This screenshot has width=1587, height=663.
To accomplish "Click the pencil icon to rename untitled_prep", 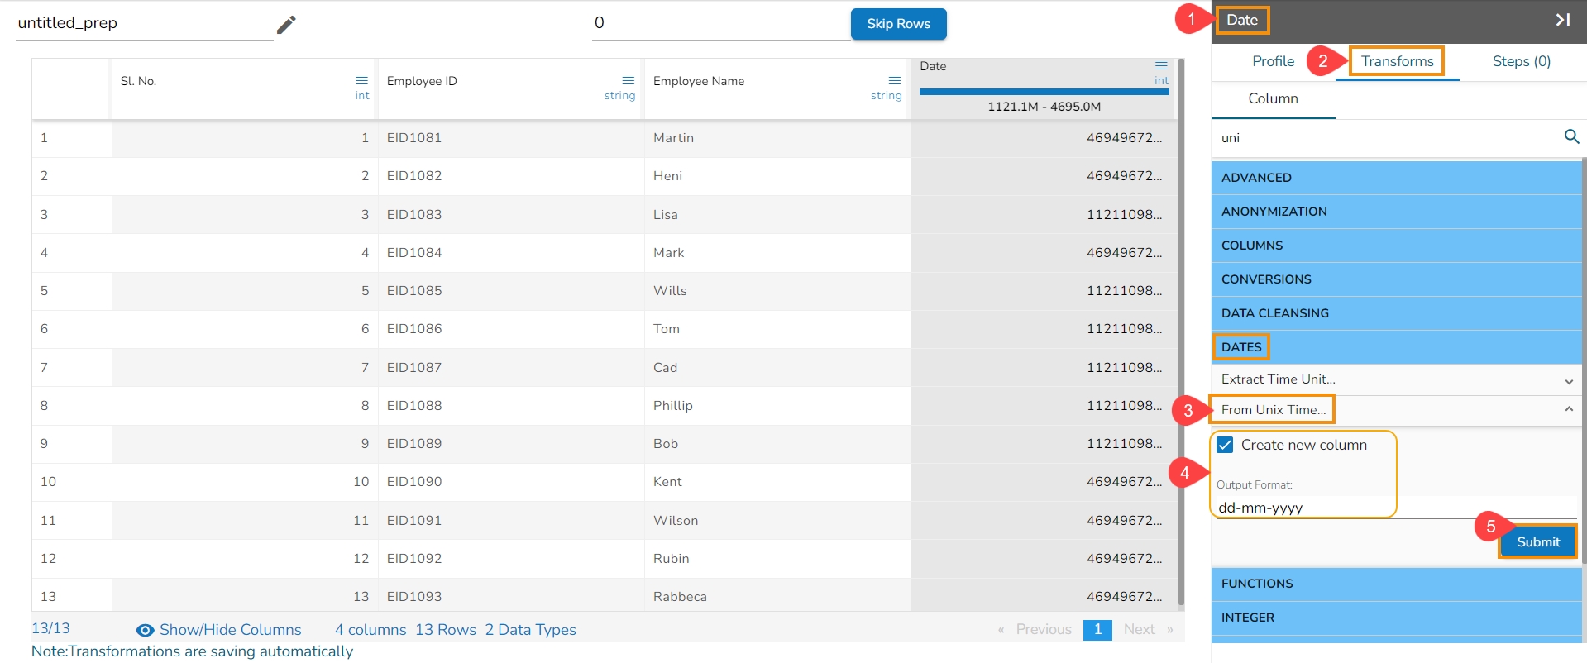I will [286, 25].
